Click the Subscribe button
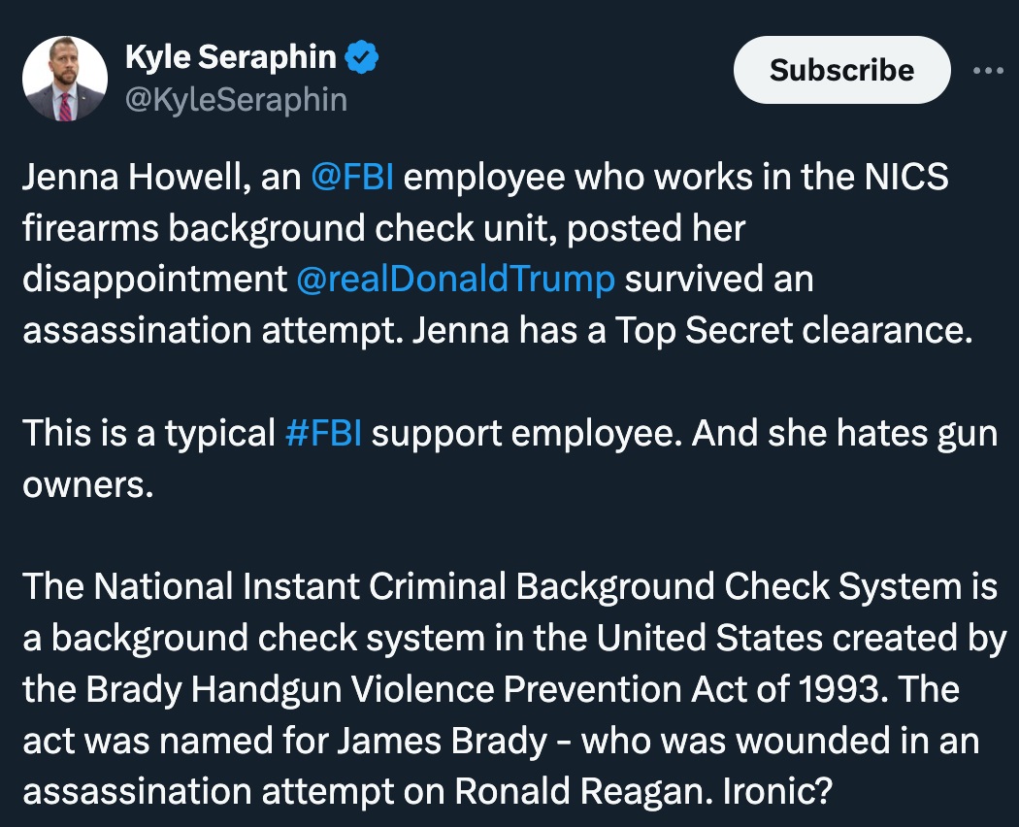 coord(841,70)
